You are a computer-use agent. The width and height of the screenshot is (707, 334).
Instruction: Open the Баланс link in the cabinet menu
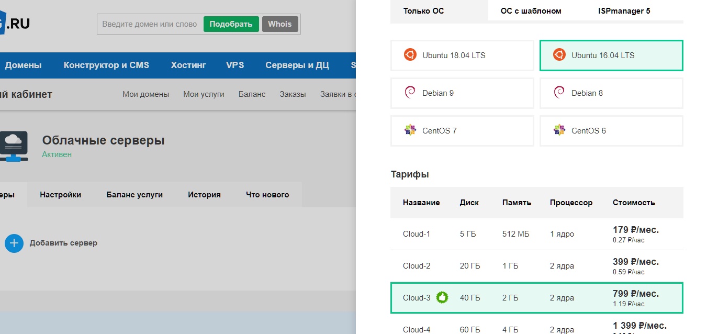click(x=252, y=94)
